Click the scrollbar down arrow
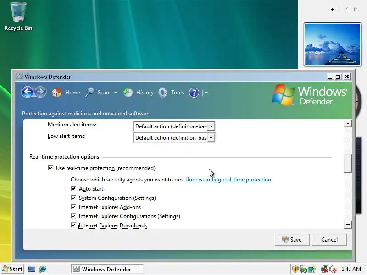The height and width of the screenshot is (275, 367). point(348,225)
